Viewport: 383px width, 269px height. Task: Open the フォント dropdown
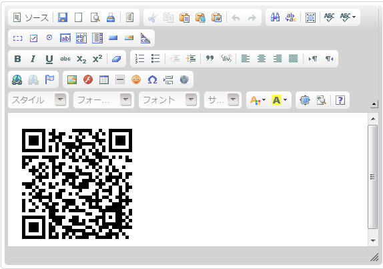pos(169,100)
